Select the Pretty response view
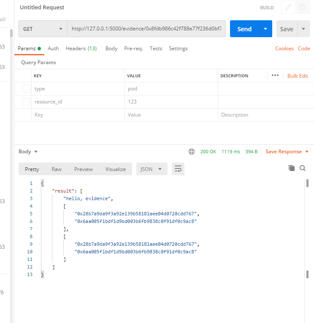Screen dimensions: 314x323 [x=32, y=169]
